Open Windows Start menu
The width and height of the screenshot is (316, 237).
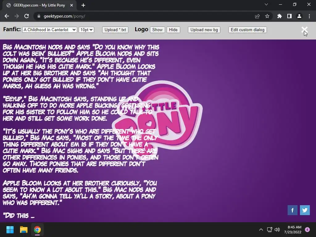[x=10, y=230]
